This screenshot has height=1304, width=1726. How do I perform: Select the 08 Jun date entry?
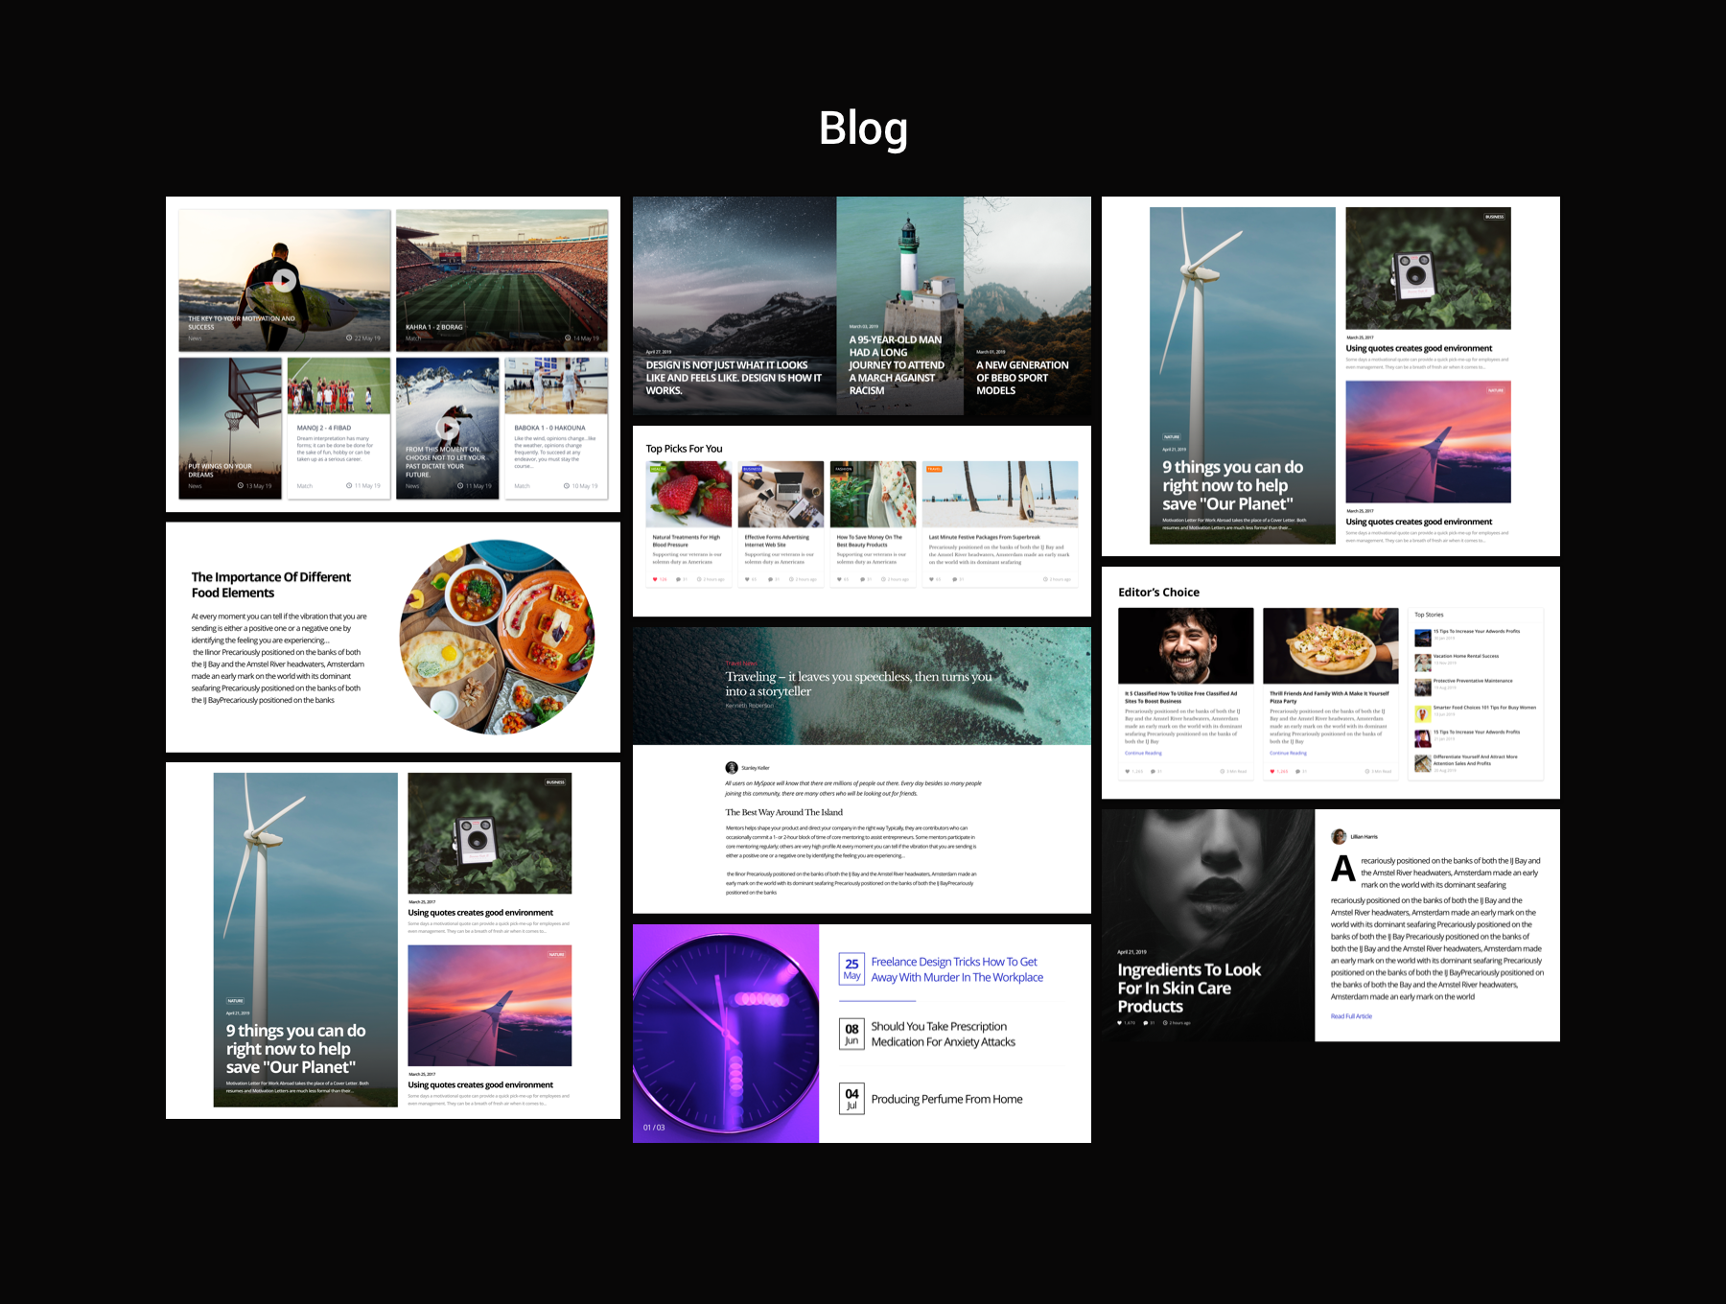pos(851,1034)
